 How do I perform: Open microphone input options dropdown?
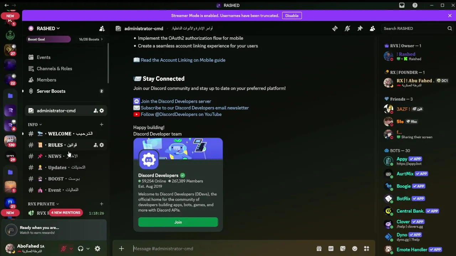pyautogui.click(x=71, y=249)
